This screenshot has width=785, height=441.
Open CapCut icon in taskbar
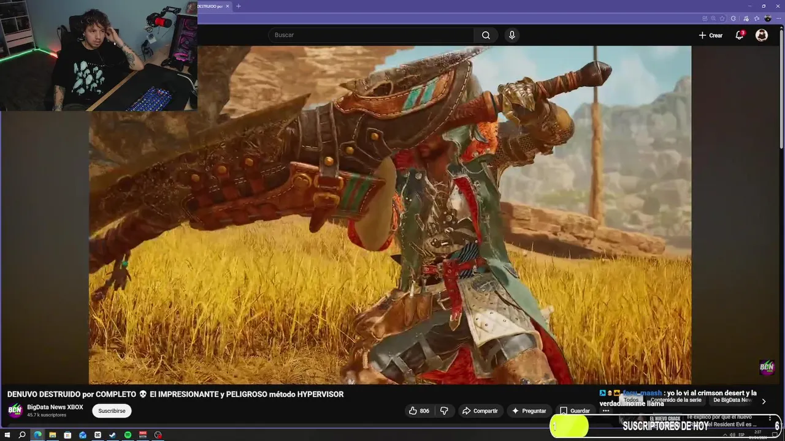(98, 435)
